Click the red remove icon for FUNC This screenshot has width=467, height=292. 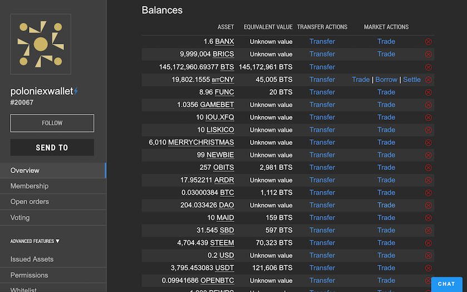click(x=428, y=93)
